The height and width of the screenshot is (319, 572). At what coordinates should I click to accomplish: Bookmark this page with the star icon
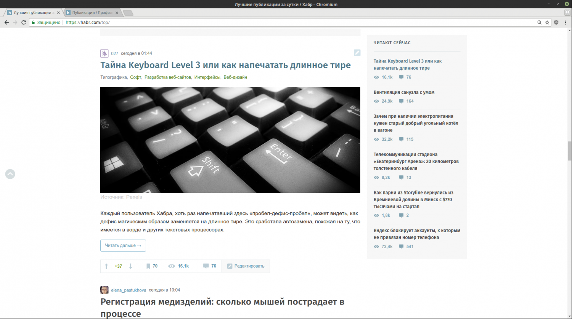pyautogui.click(x=547, y=22)
